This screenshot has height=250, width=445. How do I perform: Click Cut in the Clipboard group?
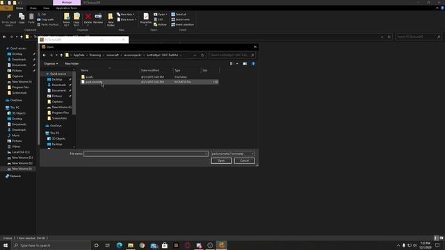(42, 14)
